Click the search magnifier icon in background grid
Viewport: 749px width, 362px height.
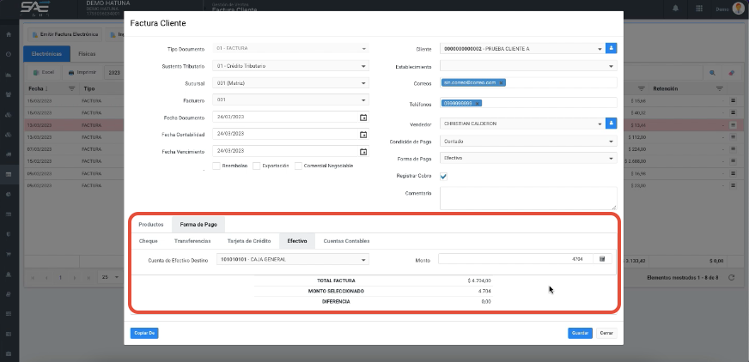[712, 73]
